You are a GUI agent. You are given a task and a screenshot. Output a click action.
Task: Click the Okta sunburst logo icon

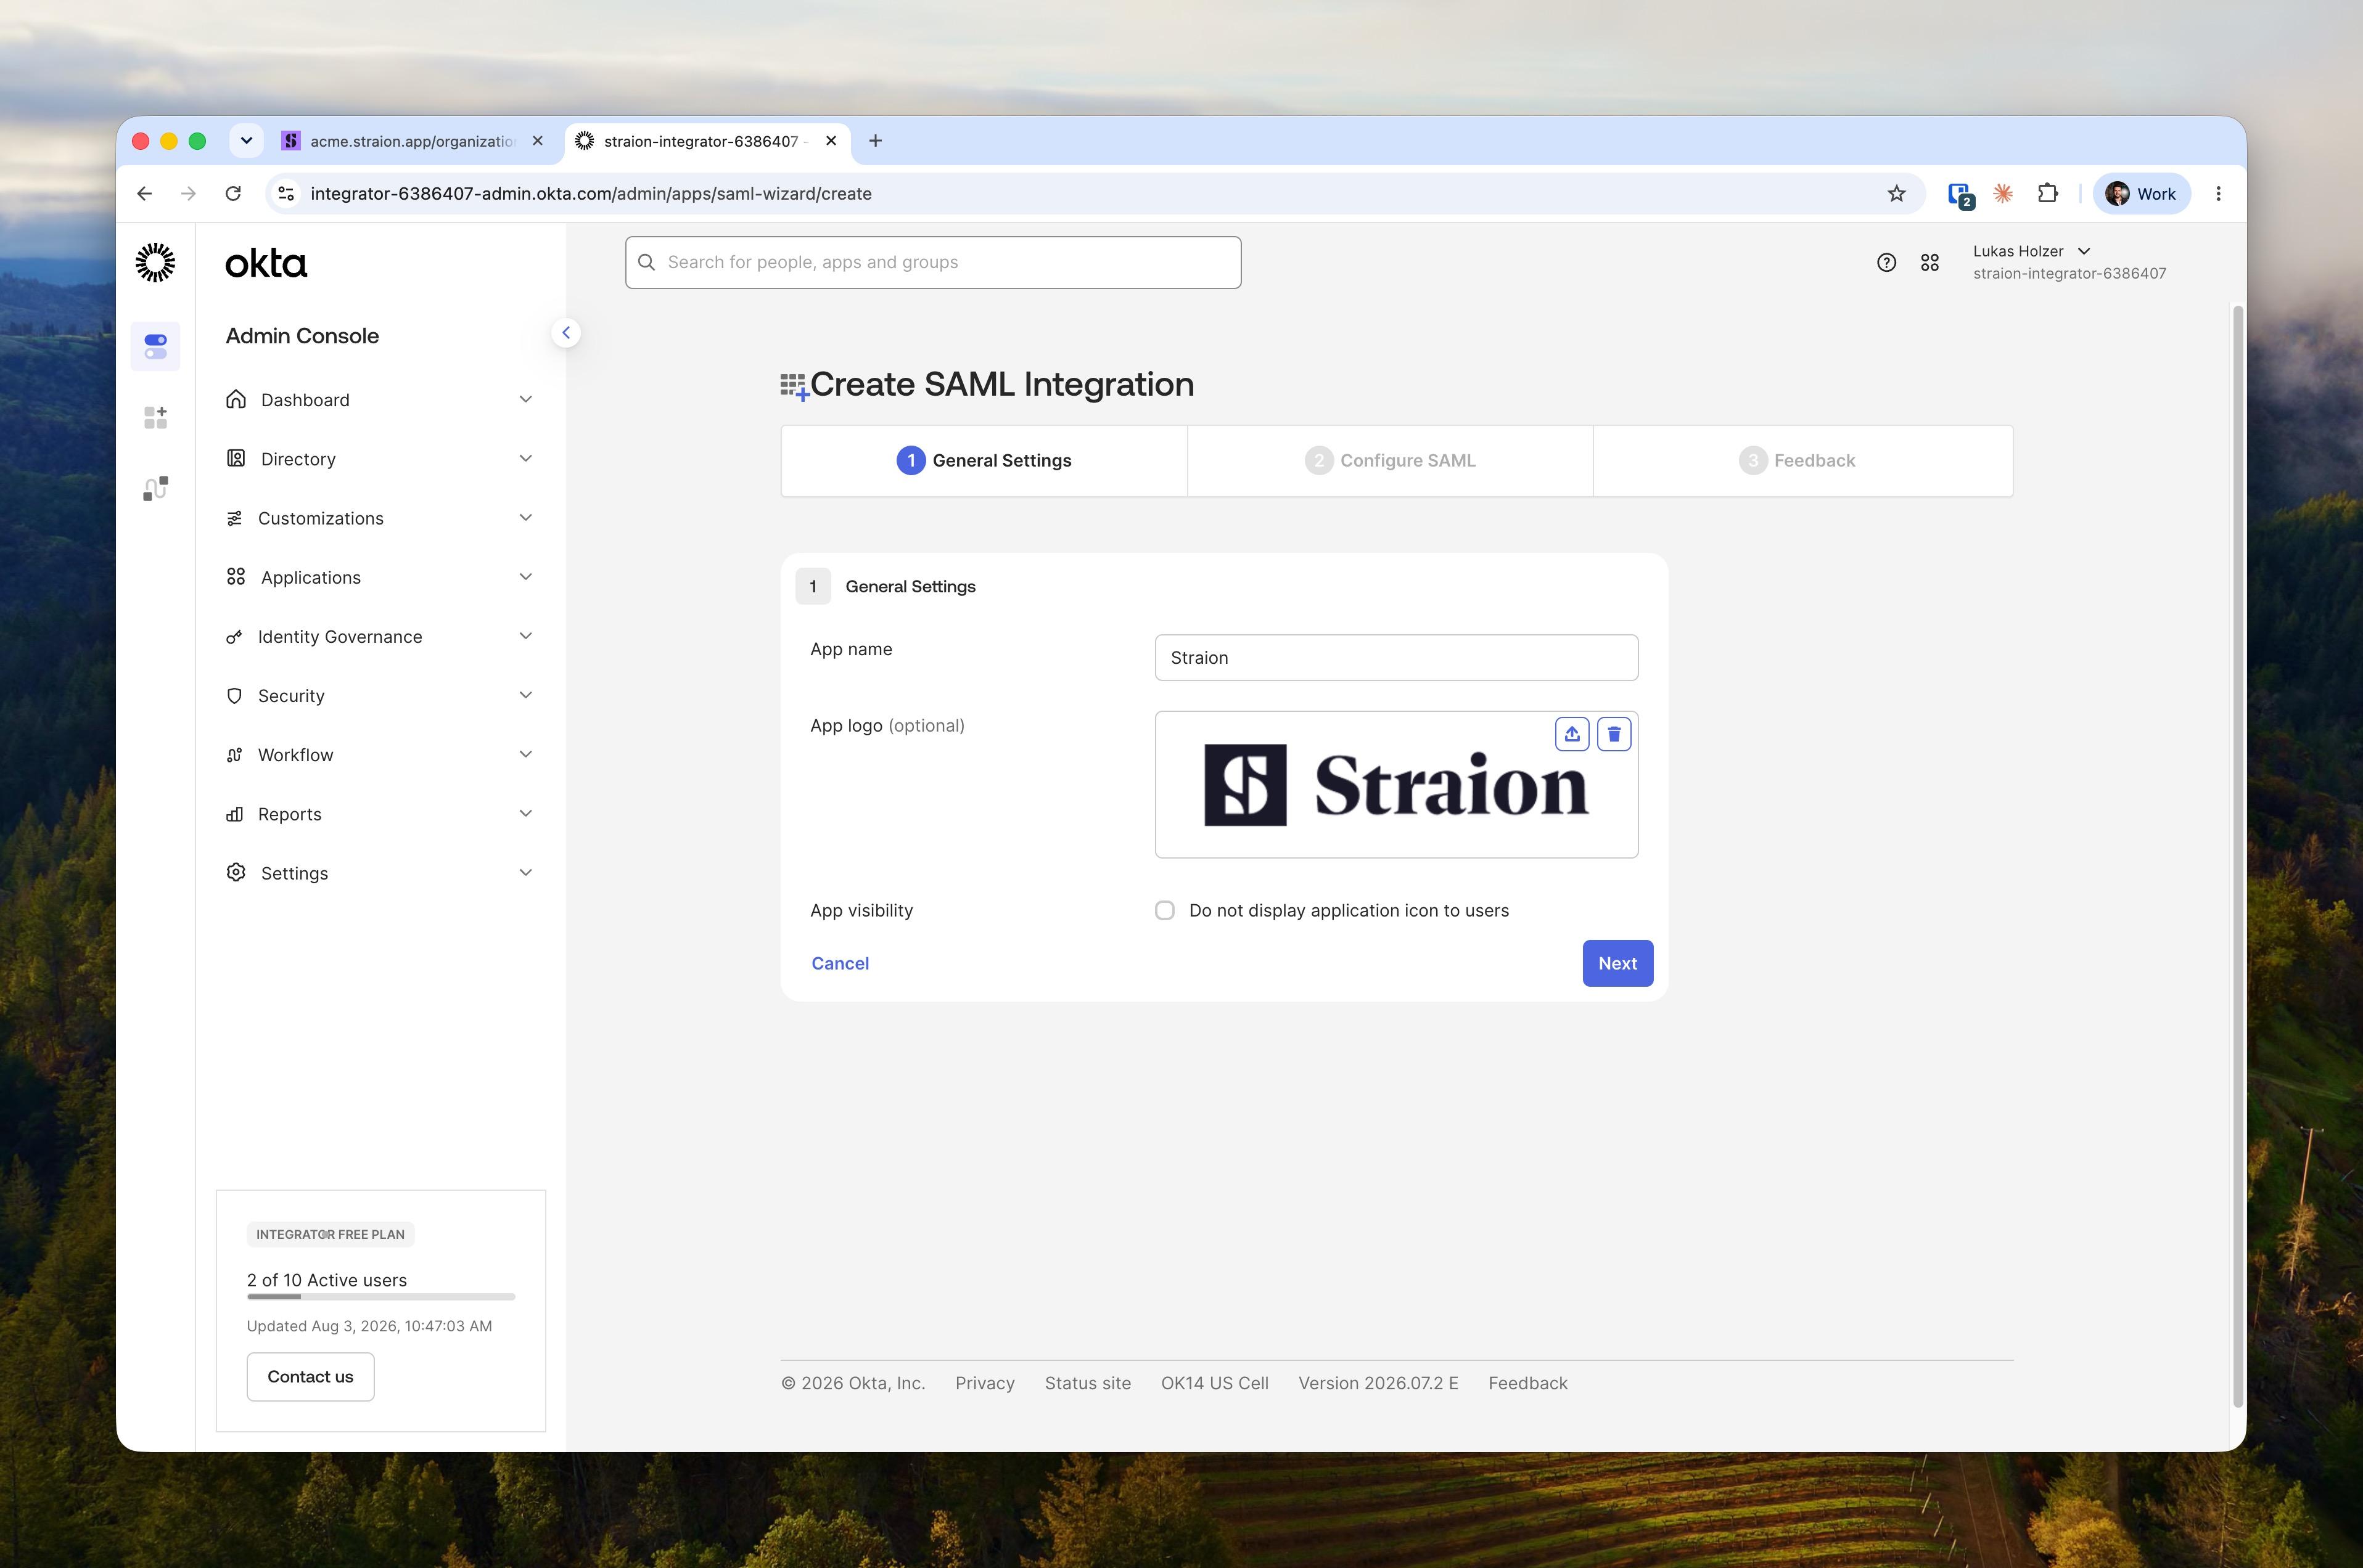point(155,263)
